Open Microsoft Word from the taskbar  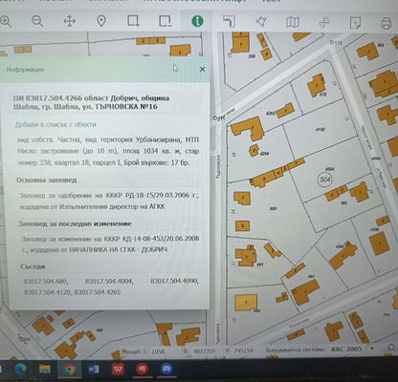coord(93,369)
